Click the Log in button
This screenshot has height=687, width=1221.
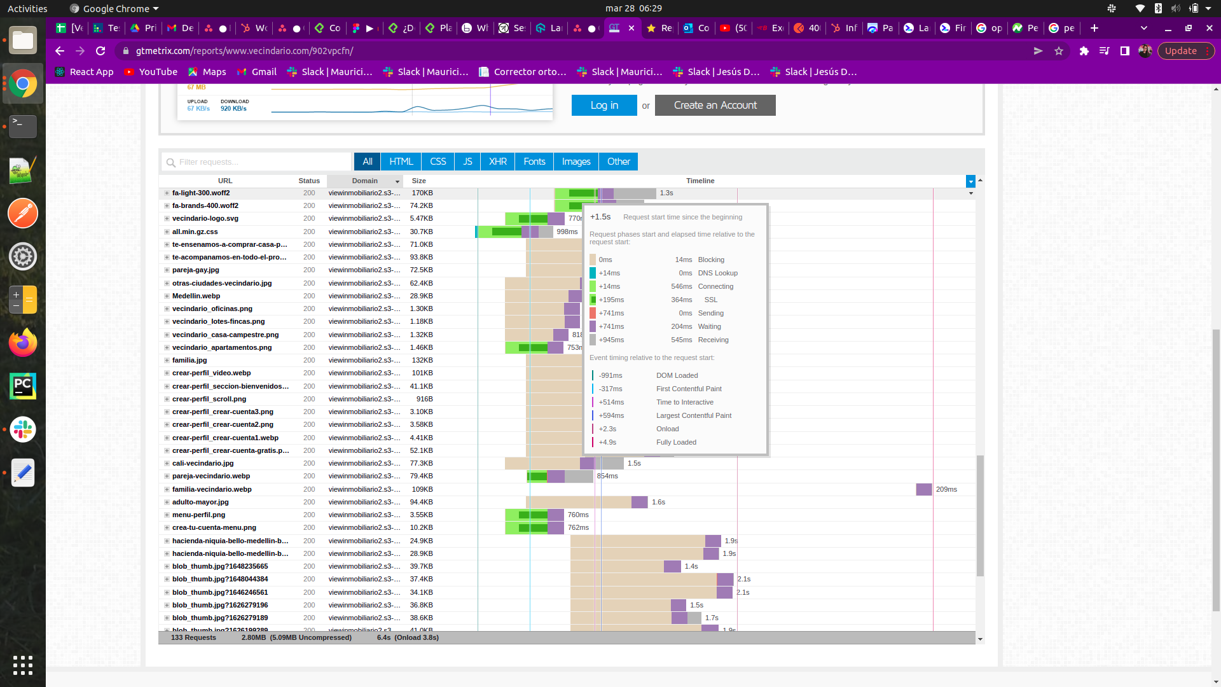point(604,105)
